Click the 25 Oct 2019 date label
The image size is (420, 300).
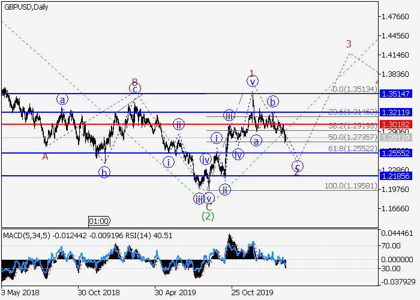(x=253, y=293)
